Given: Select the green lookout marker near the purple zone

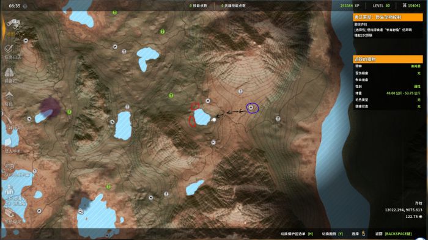Looking at the screenshot, I should coord(69,112).
